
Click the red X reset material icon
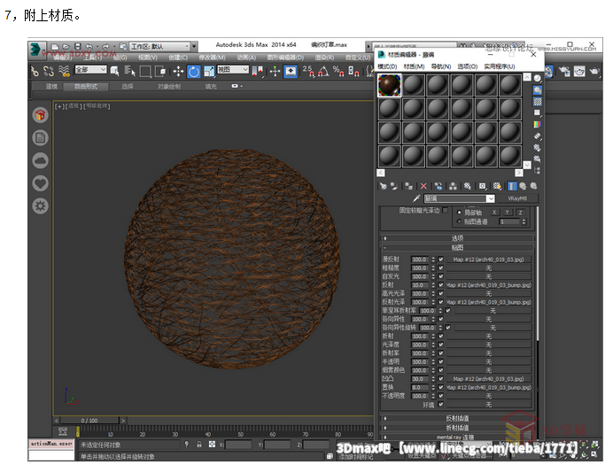click(423, 186)
